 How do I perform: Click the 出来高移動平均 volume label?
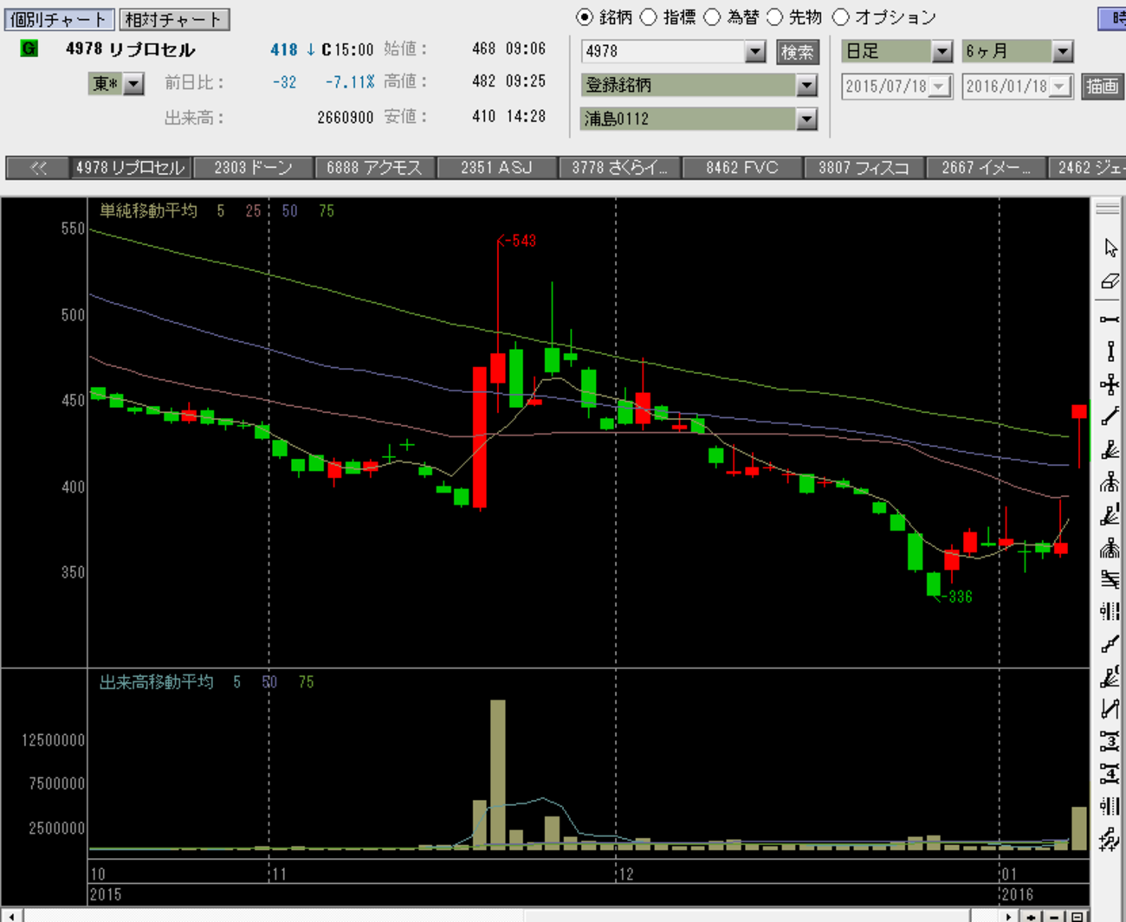click(156, 682)
